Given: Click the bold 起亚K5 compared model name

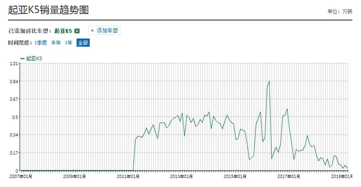Looking at the screenshot, I should pyautogui.click(x=63, y=31).
